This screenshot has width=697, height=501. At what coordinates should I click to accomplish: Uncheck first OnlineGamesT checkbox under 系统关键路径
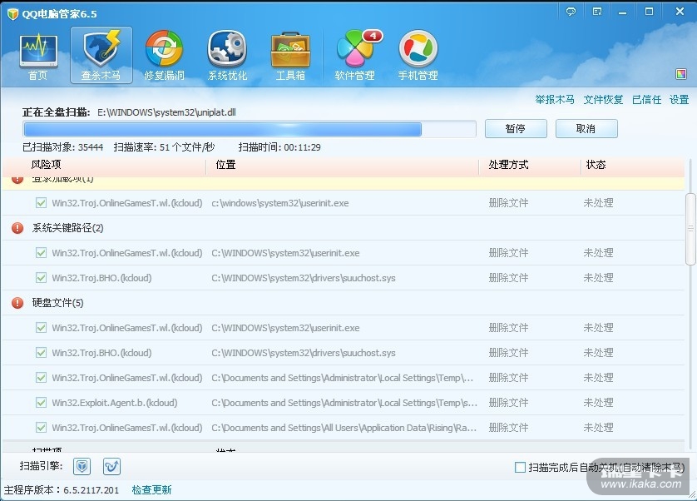pos(41,253)
